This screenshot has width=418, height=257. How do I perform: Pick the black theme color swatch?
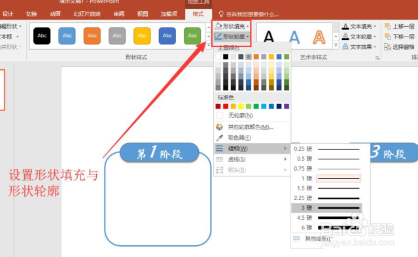coord(226,56)
